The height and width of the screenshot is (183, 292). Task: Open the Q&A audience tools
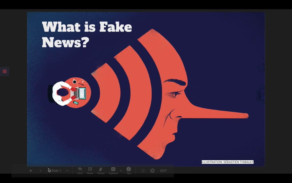[x=80, y=171]
